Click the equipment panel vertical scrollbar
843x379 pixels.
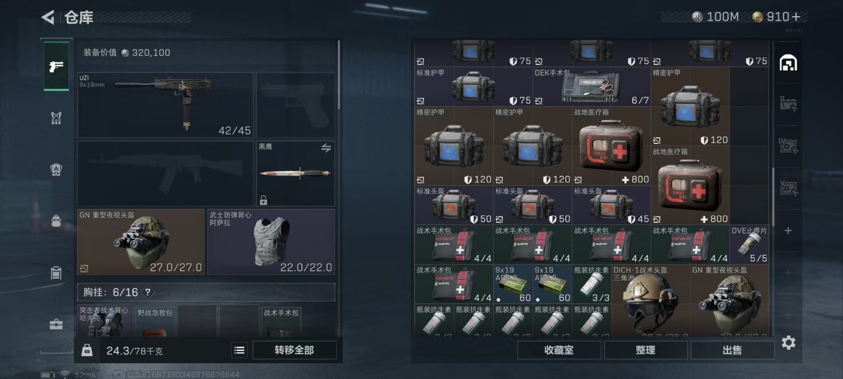pos(339,75)
